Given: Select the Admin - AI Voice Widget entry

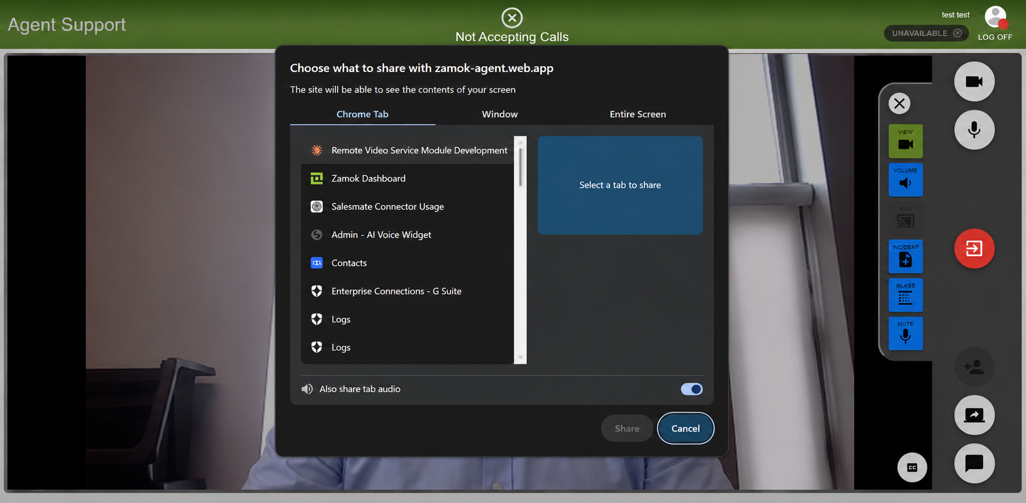Looking at the screenshot, I should pos(408,234).
